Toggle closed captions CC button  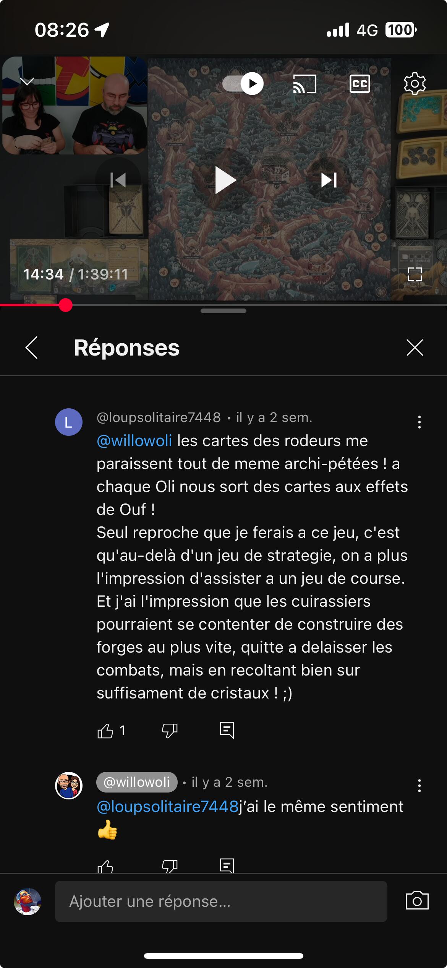[x=360, y=84]
